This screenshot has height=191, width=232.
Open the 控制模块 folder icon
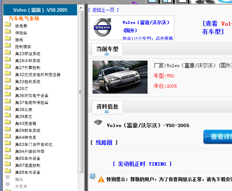click(x=8, y=45)
